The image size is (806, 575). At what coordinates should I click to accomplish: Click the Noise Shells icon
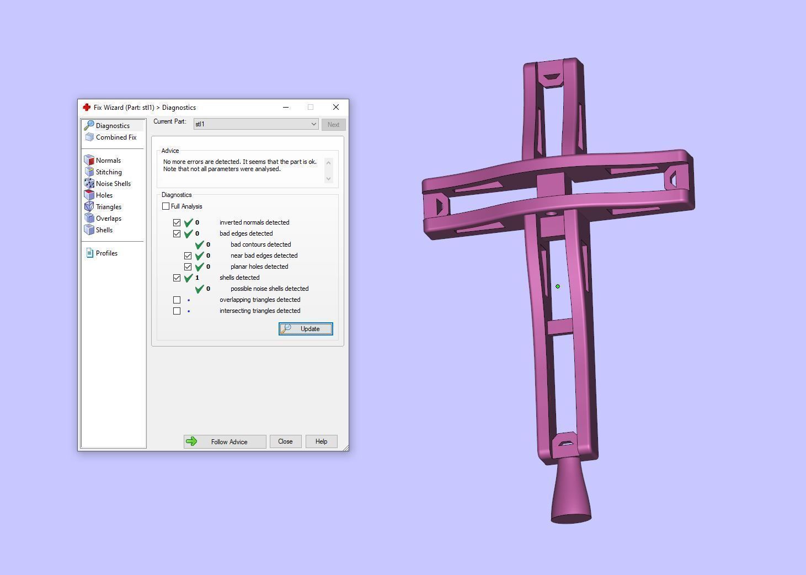pyautogui.click(x=89, y=183)
